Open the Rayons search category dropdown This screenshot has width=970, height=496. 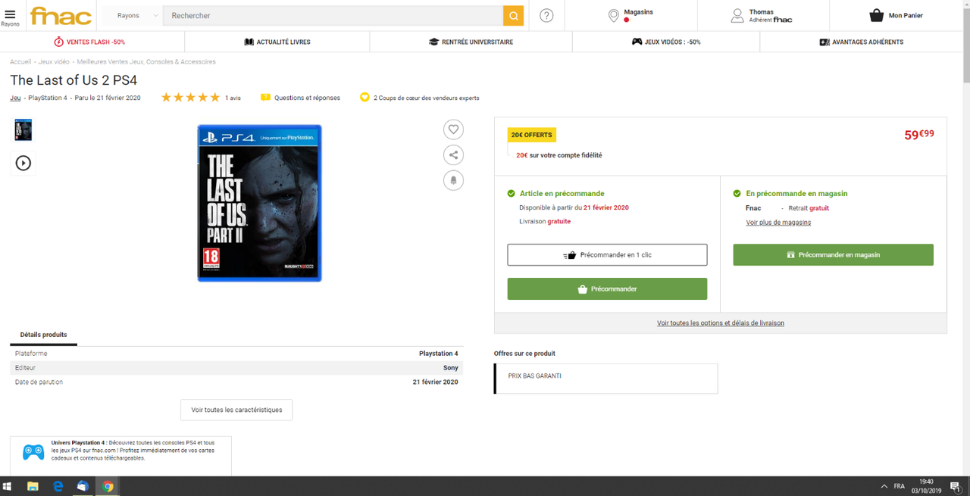click(x=137, y=15)
